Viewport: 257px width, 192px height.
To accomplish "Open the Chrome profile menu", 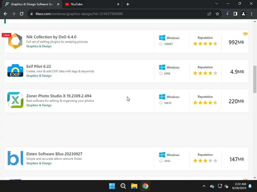I will coord(243,14).
